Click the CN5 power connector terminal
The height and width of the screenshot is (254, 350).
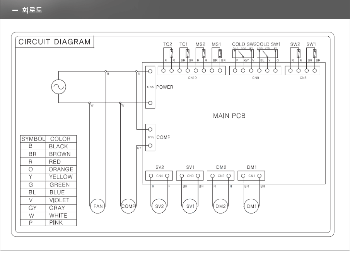point(150,87)
